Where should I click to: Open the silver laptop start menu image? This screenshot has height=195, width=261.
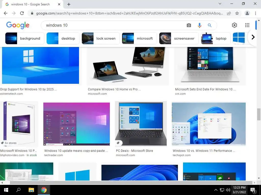click(x=210, y=66)
